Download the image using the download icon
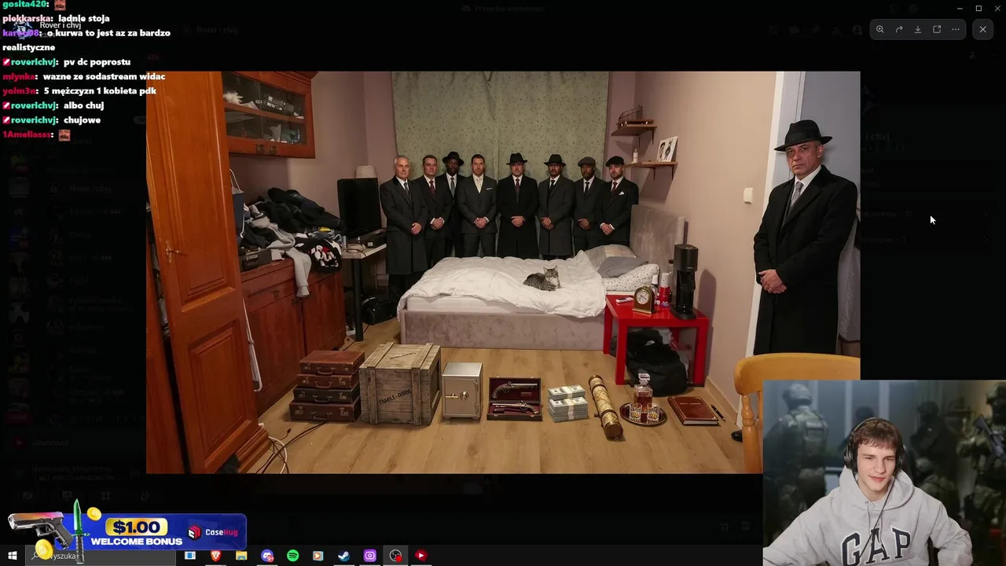Image resolution: width=1006 pixels, height=566 pixels. (918, 29)
